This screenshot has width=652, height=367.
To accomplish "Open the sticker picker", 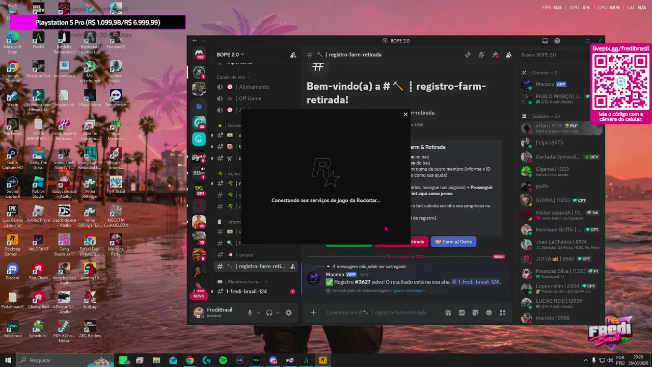I will point(475,312).
